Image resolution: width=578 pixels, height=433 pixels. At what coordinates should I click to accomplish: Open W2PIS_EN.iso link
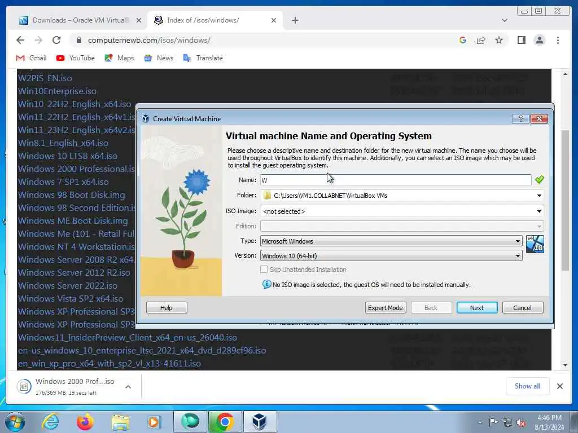click(45, 78)
